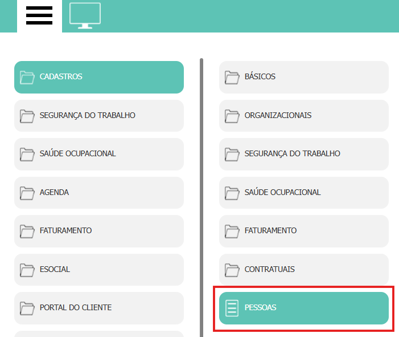Image resolution: width=399 pixels, height=337 pixels.
Task: Open left SAÚDE OCUPACIONAL menu
Action: point(99,154)
